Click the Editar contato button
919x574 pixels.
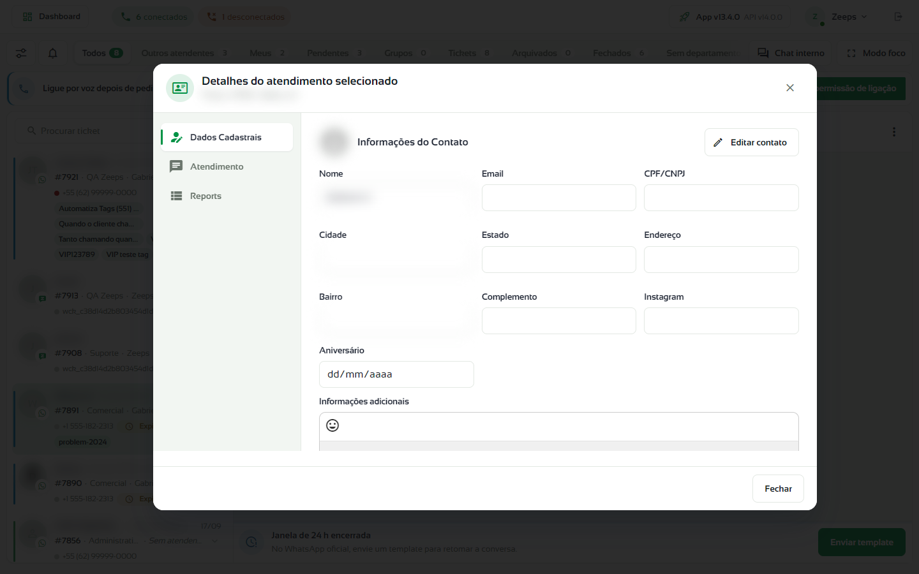coord(751,142)
